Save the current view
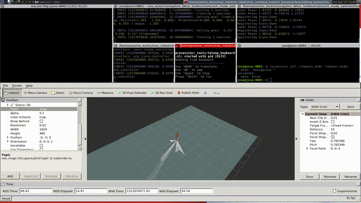This screenshot has width=361, height=203. pos(310,177)
